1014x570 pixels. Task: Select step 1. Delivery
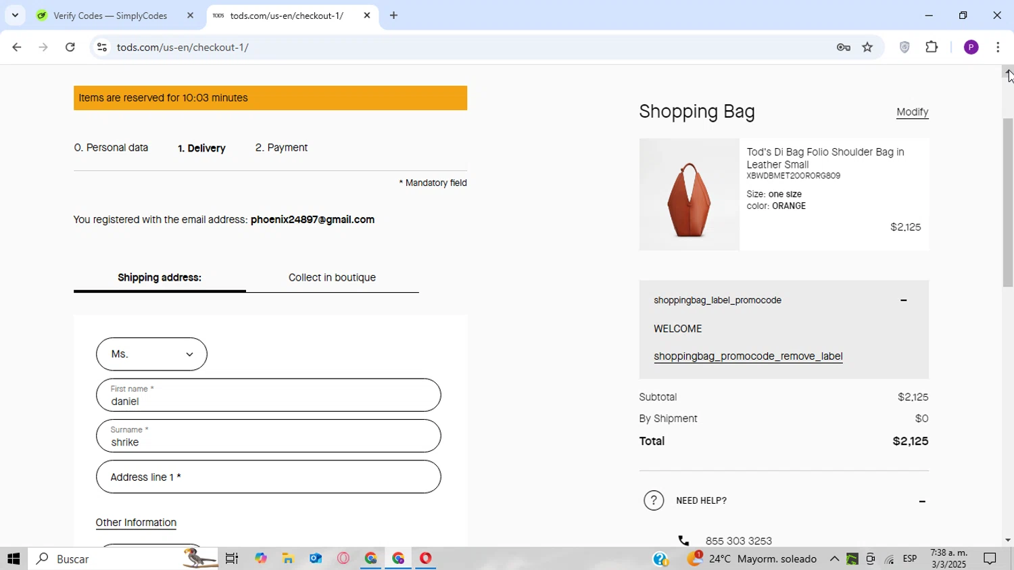tap(201, 148)
